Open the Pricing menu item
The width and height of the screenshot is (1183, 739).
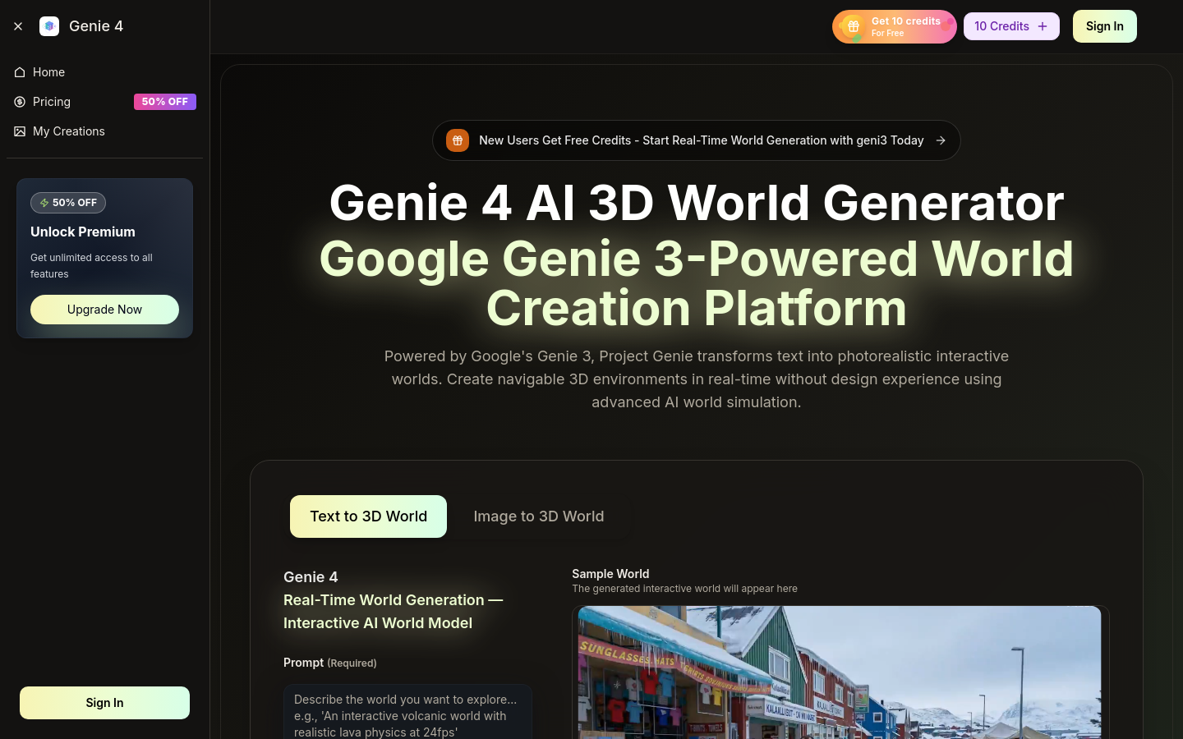[104, 102]
